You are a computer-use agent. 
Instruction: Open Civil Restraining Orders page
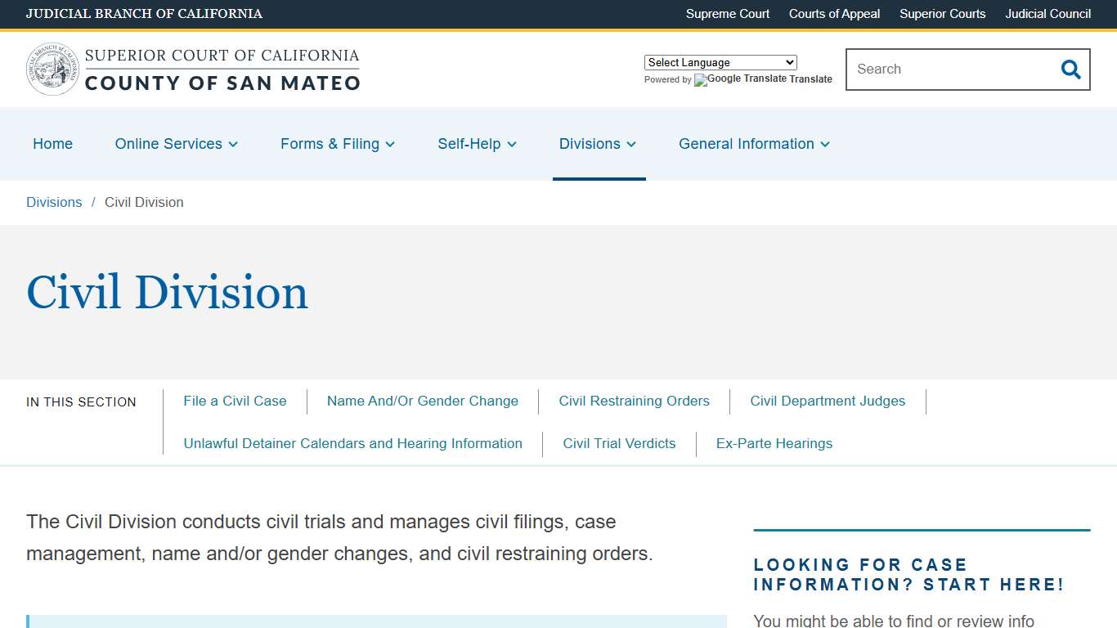[634, 401]
